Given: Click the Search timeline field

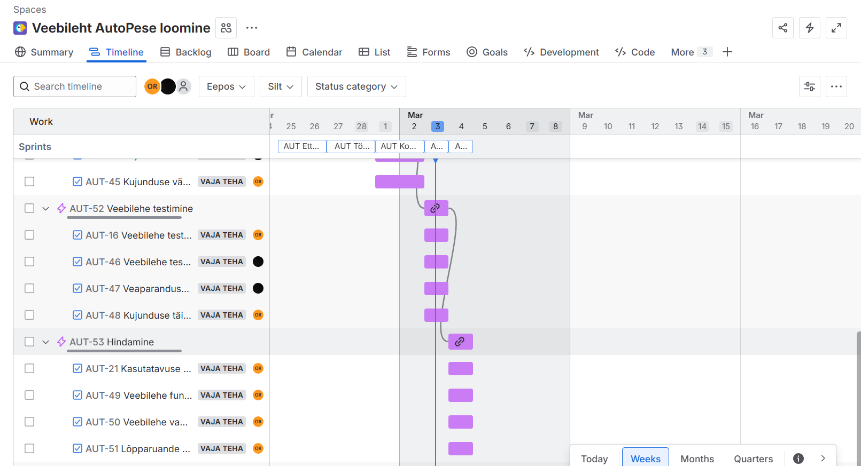Looking at the screenshot, I should click(75, 86).
